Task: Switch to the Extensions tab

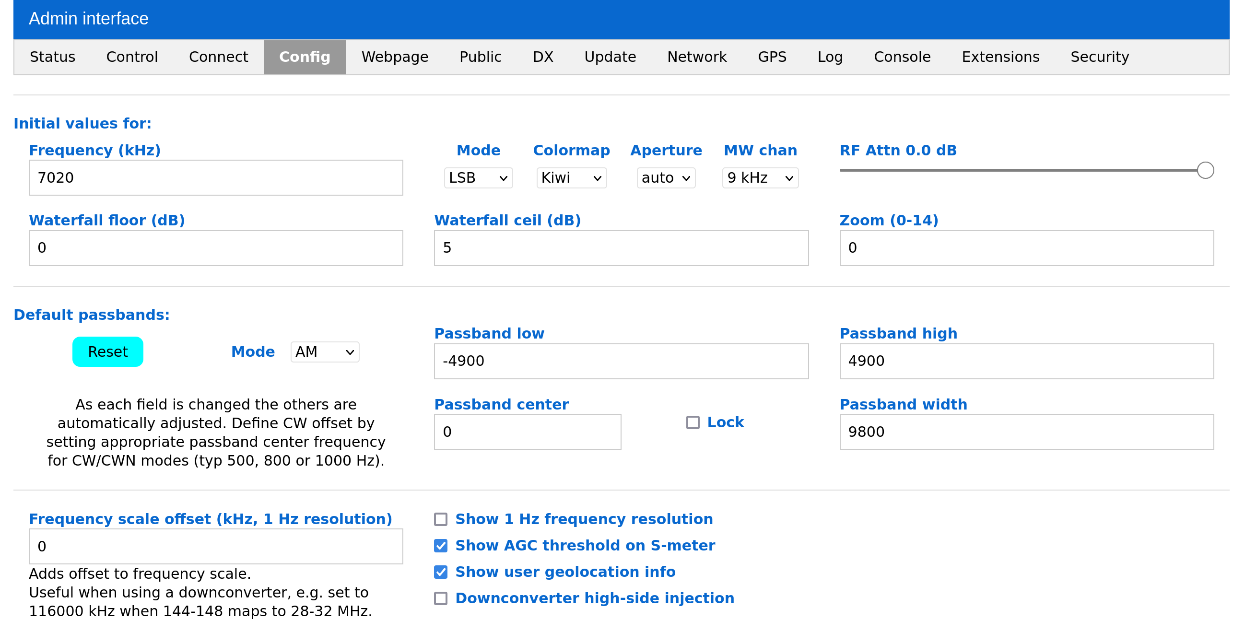Action: 1000,57
